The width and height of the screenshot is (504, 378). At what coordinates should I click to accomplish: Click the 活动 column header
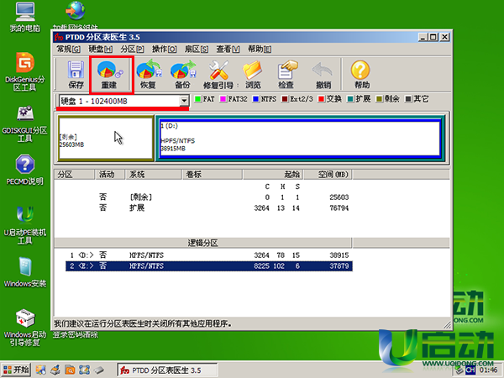[110, 175]
